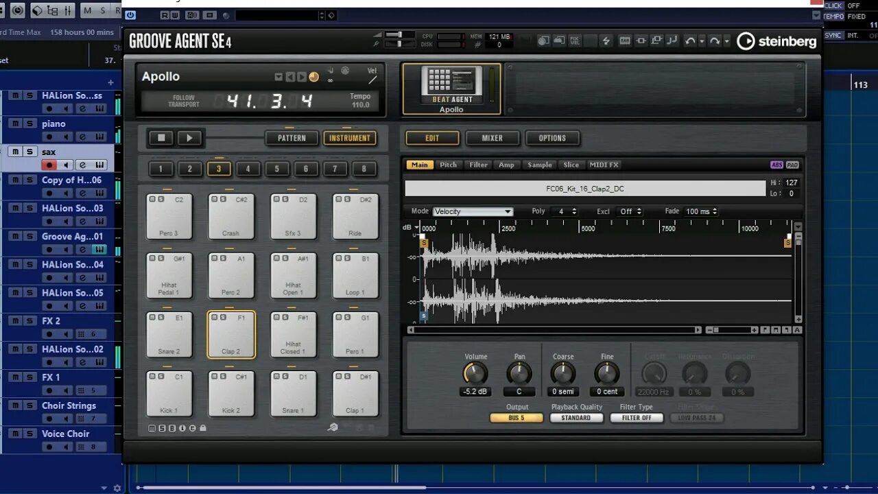Open the OPTIONS page
878x494 pixels.
click(552, 138)
